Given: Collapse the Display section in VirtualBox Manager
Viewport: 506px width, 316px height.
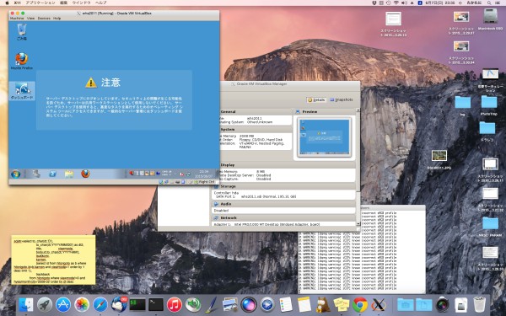Looking at the screenshot, I should tap(228, 165).
